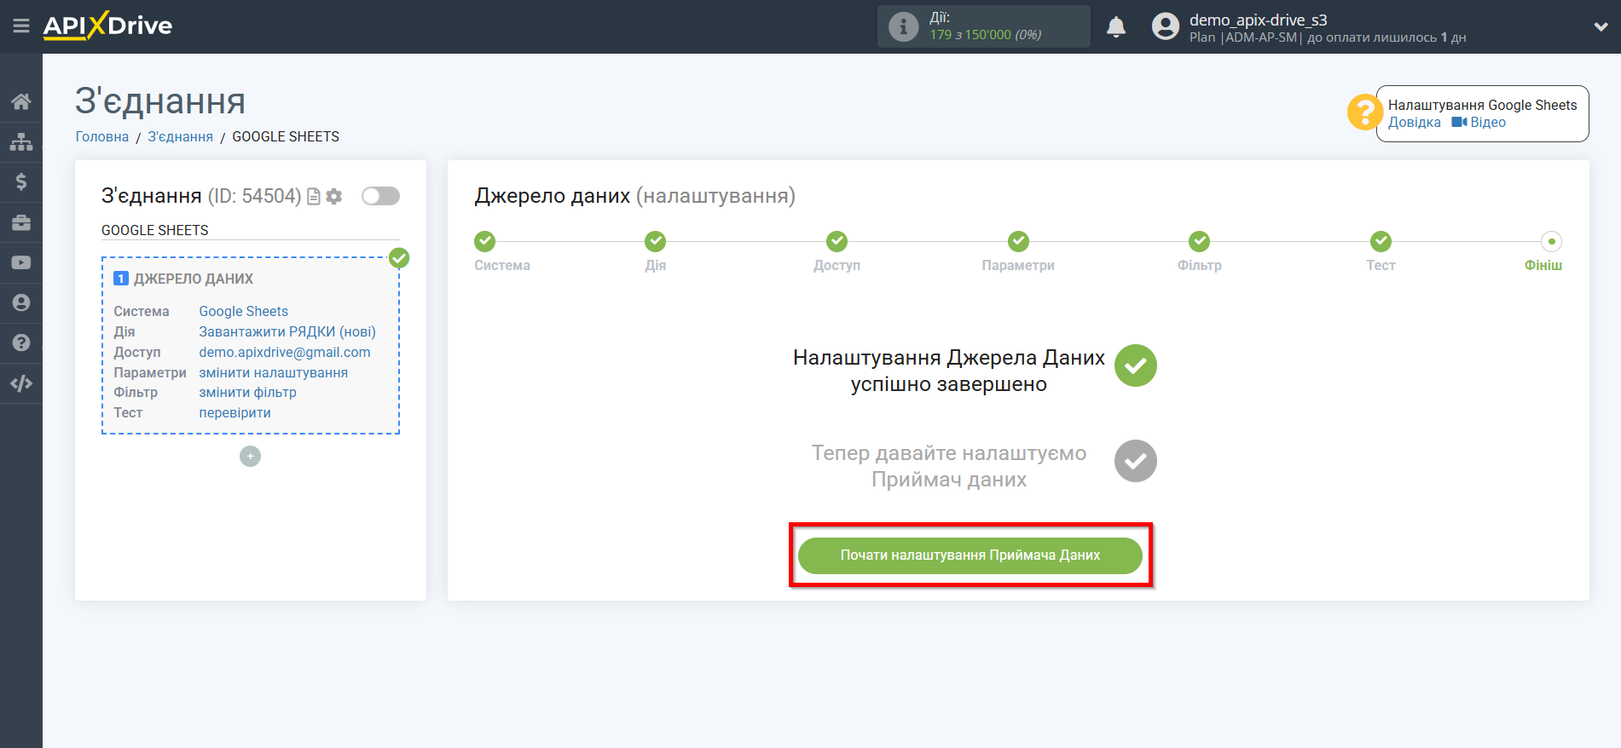Click the Налаштування Google Sheets help title

(1483, 105)
